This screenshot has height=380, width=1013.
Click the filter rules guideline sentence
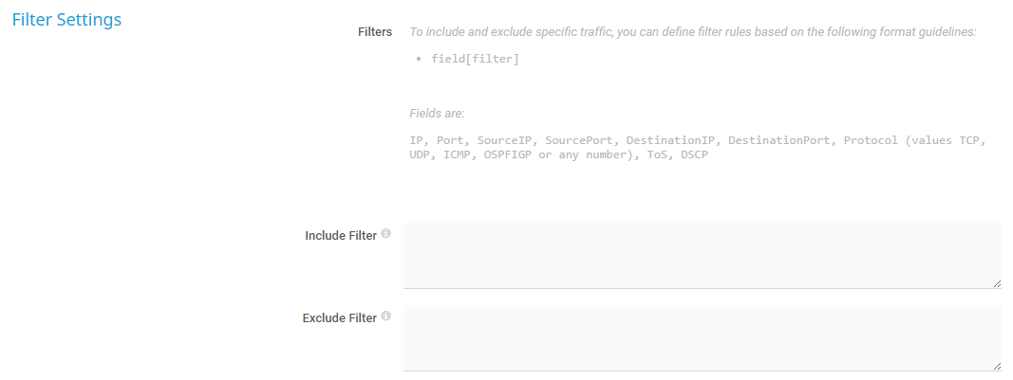point(693,32)
